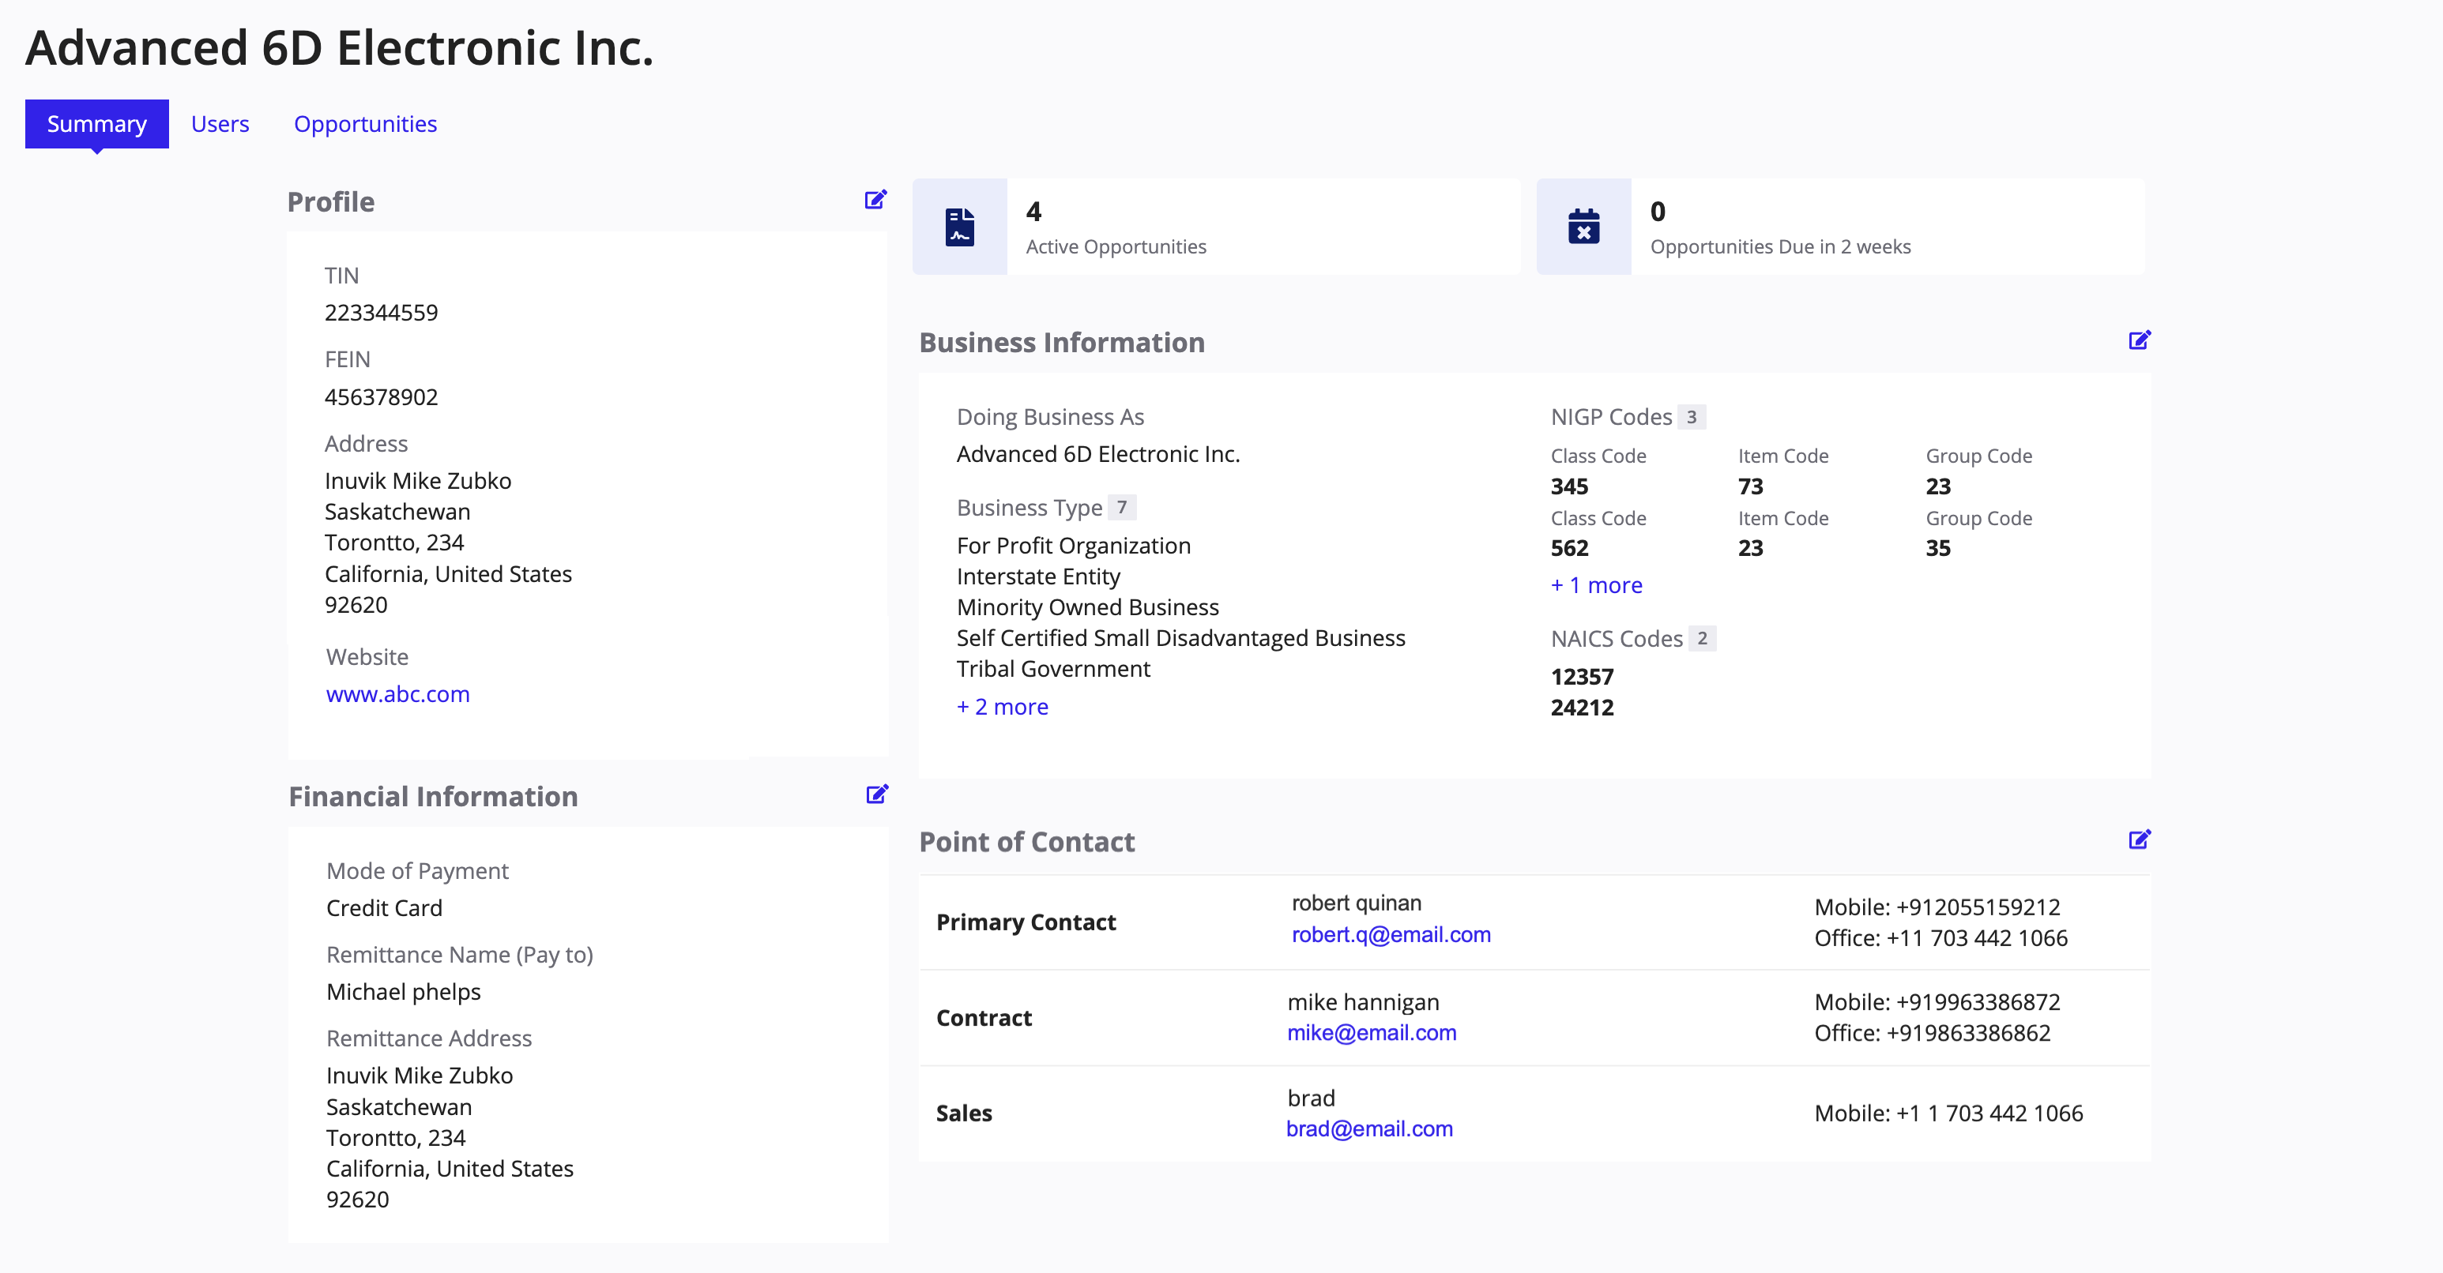Screen dimensions: 2443x1273
Task: Click 'Interstate Entity' business type
Action: [1038, 576]
